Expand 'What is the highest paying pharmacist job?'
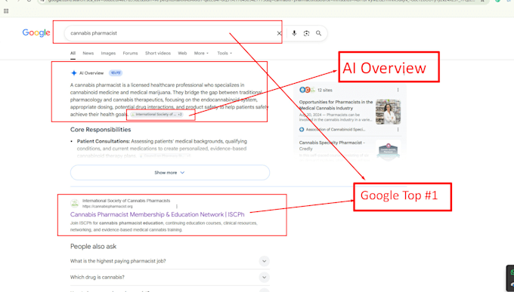514x292 pixels. 170,261
